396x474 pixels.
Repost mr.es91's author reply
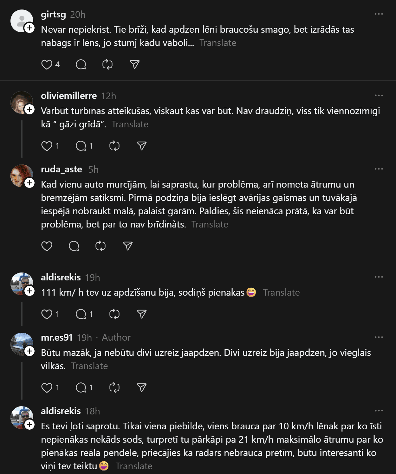(x=114, y=388)
